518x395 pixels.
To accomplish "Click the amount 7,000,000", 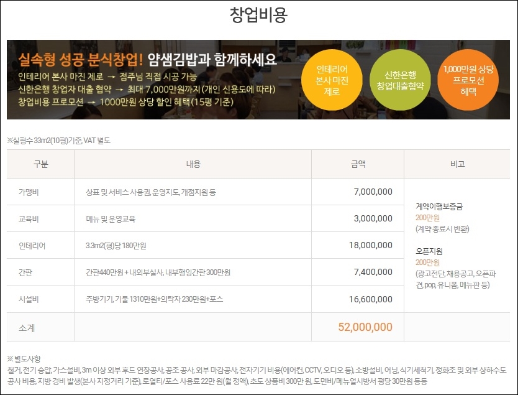I will pyautogui.click(x=373, y=192).
